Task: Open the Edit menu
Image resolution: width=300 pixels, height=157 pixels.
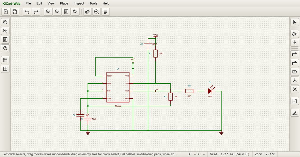Action: click(39, 3)
